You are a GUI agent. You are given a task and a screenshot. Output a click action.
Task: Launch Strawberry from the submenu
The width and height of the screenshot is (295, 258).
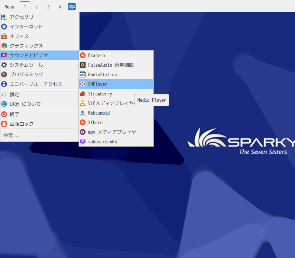116,94
